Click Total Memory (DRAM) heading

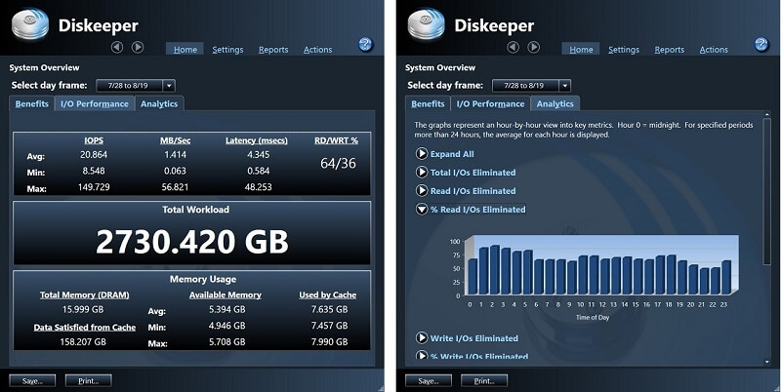tap(85, 295)
